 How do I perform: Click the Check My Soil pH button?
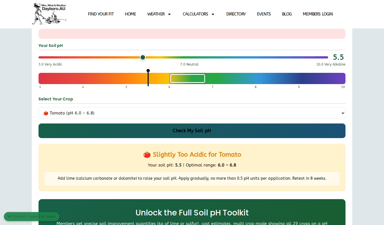(x=192, y=131)
